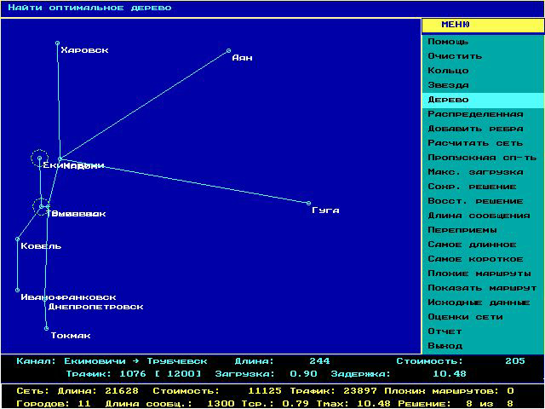Click Добавить ребра in the menu

tap(483, 129)
